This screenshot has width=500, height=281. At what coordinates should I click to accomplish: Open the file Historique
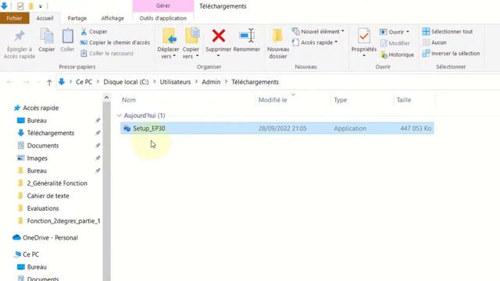tap(397, 55)
